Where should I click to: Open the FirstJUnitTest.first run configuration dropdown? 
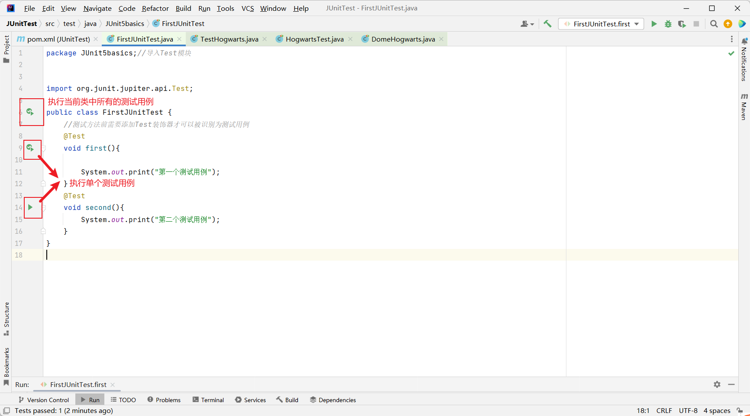[601, 24]
